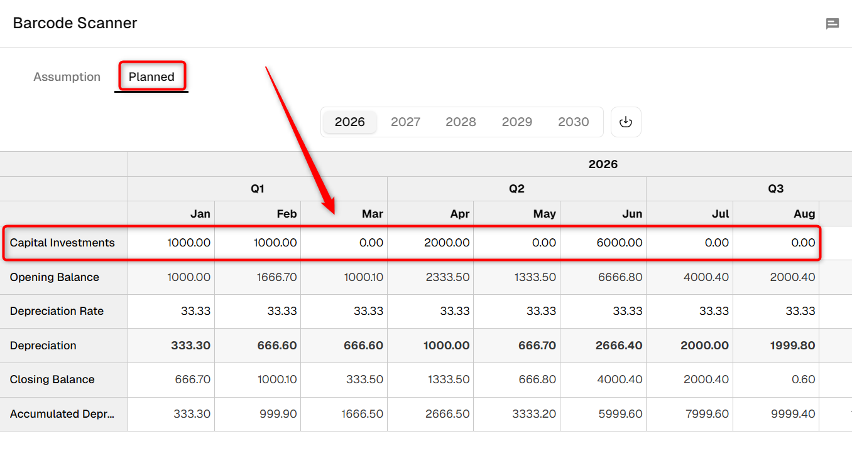The image size is (852, 471).
Task: Click the Apr Capital Investments value 2000.00
Action: tap(447, 243)
